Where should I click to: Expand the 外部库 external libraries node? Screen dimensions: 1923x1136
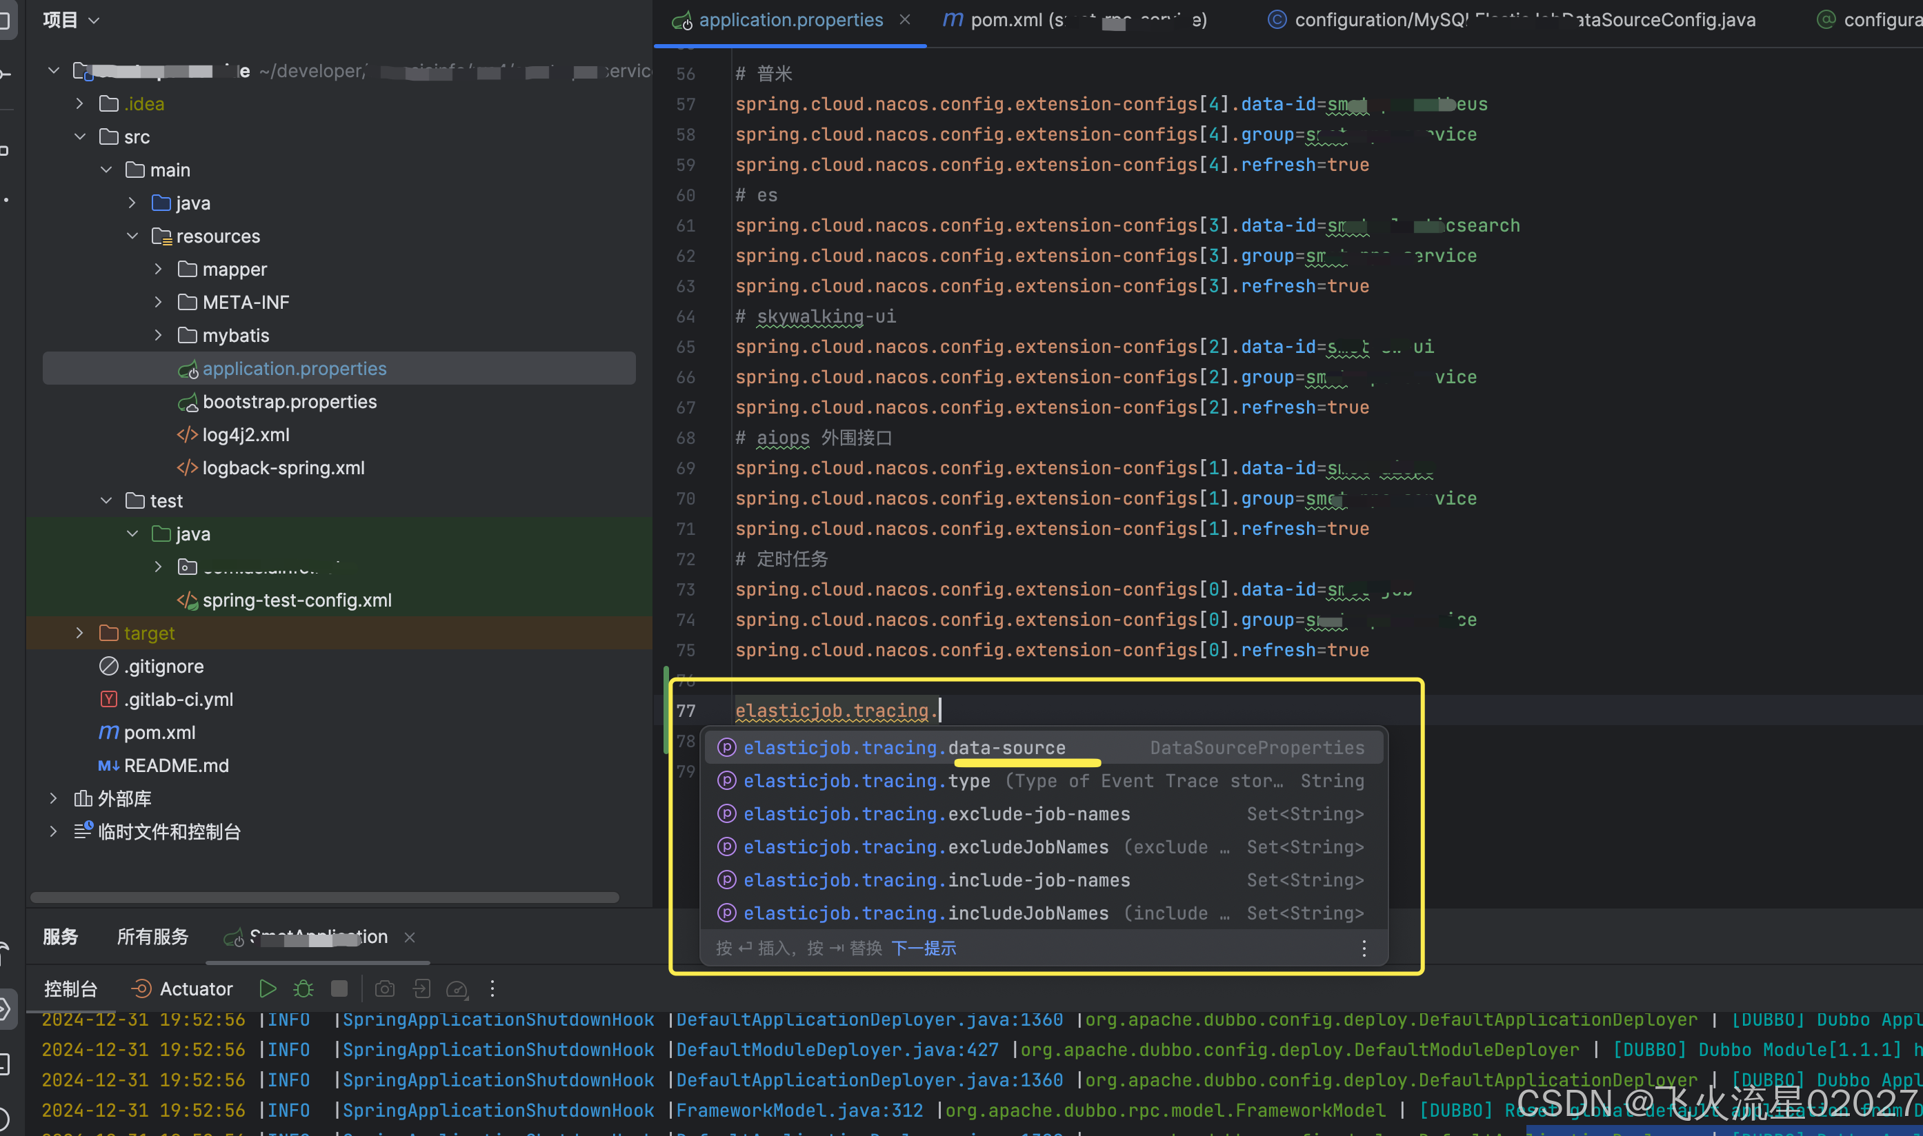pyautogui.click(x=54, y=798)
